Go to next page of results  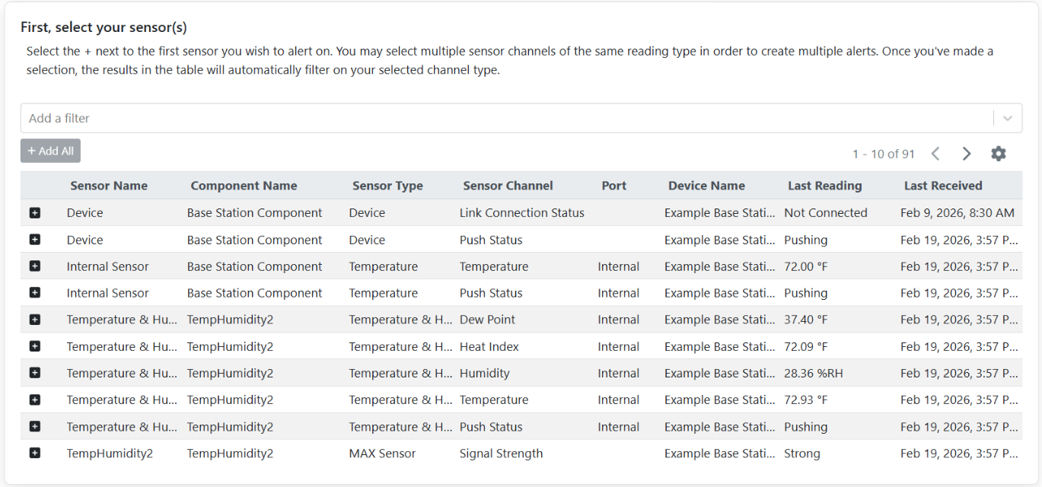pyautogui.click(x=967, y=154)
